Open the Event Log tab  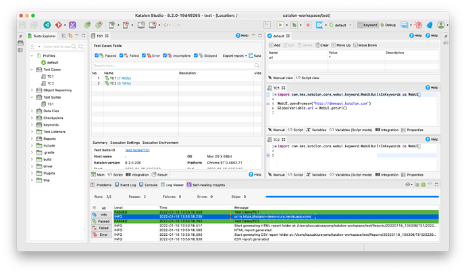click(x=126, y=185)
